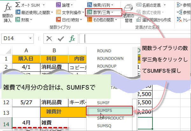This screenshot has height=131, width=191.
Task: Click the selected cell D14
Action: [x=145, y=123]
